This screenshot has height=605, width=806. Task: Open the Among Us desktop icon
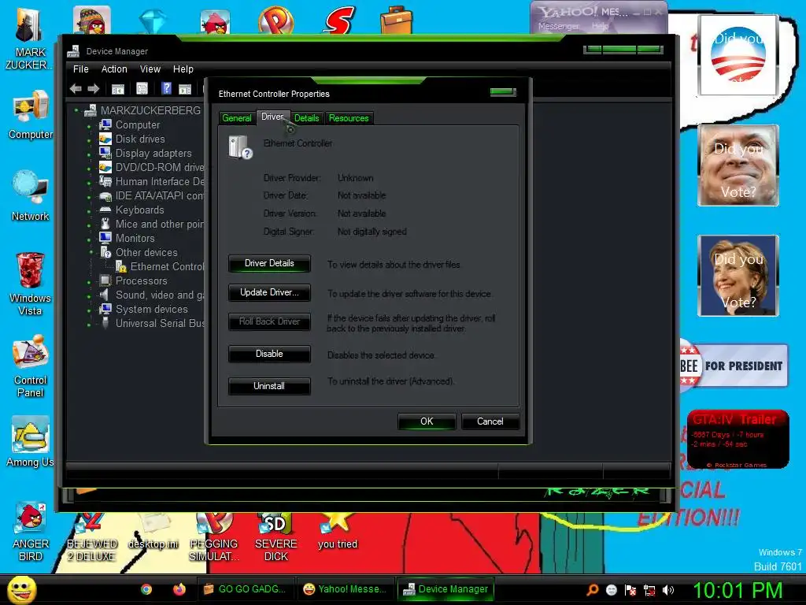coord(31,435)
